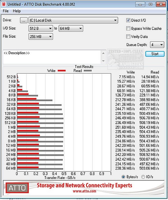Click the Write column header

click(131, 72)
